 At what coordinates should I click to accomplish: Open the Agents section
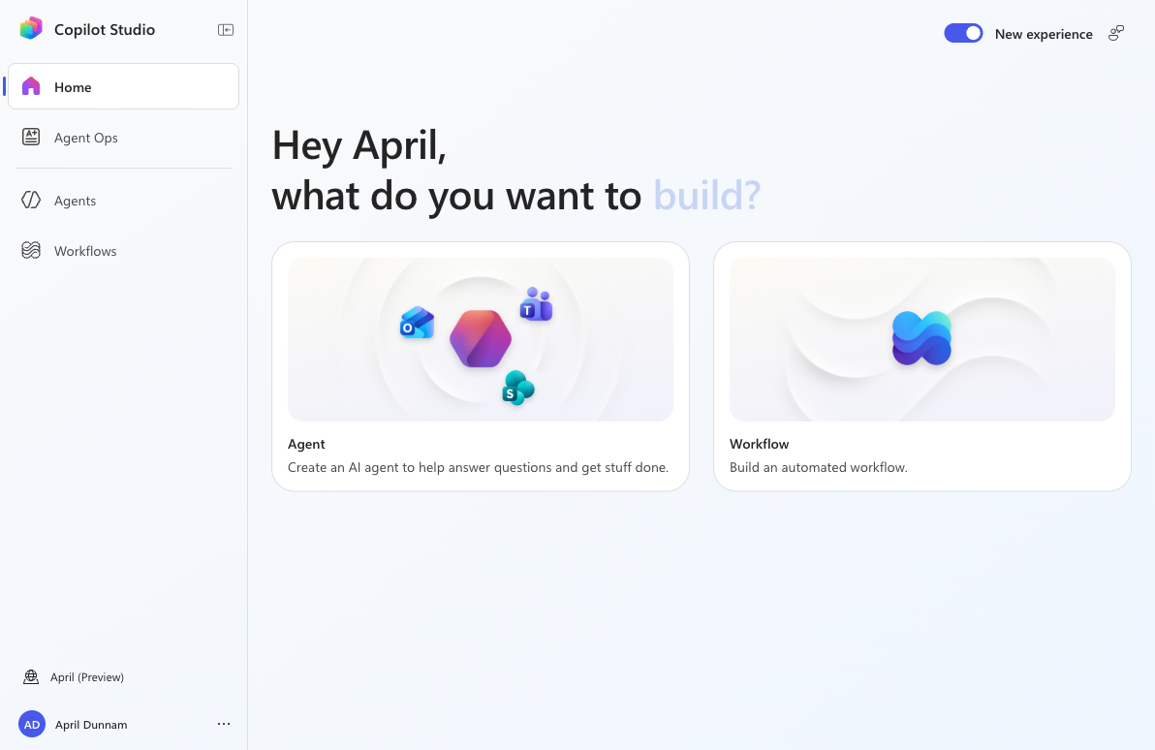tap(124, 200)
